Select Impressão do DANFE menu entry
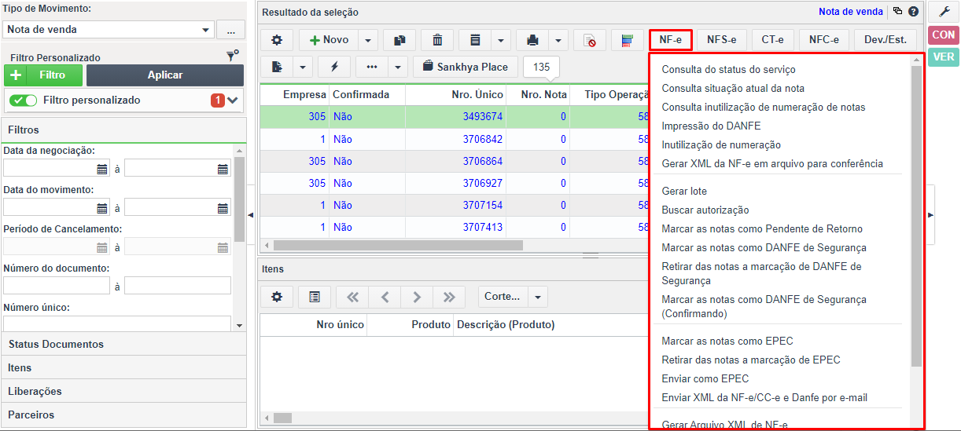Screen dimensions: 961x431 click(x=711, y=126)
